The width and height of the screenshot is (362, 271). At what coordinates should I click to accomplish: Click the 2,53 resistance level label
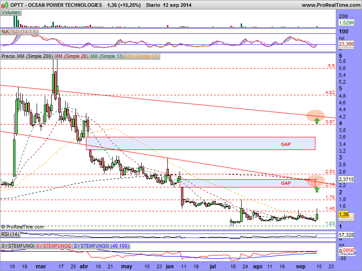tap(330, 172)
